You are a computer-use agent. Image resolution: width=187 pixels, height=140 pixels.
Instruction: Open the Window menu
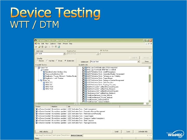65,44
